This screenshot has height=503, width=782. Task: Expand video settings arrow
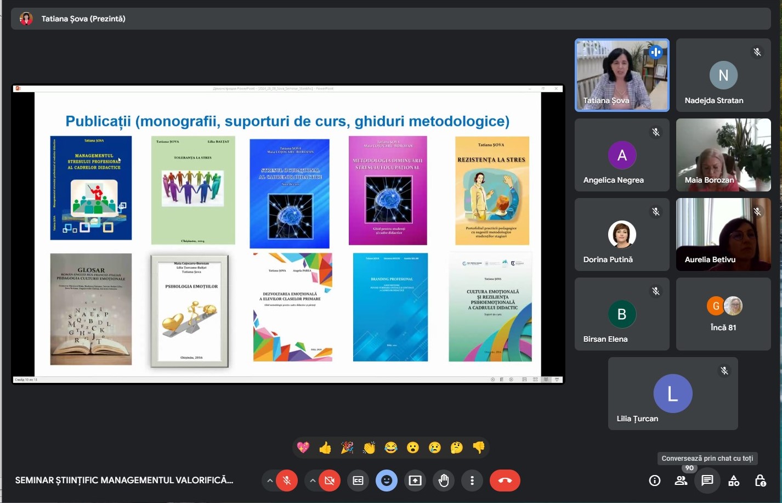[x=312, y=481]
